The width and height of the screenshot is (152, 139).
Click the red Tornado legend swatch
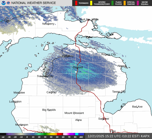click(76, 3)
